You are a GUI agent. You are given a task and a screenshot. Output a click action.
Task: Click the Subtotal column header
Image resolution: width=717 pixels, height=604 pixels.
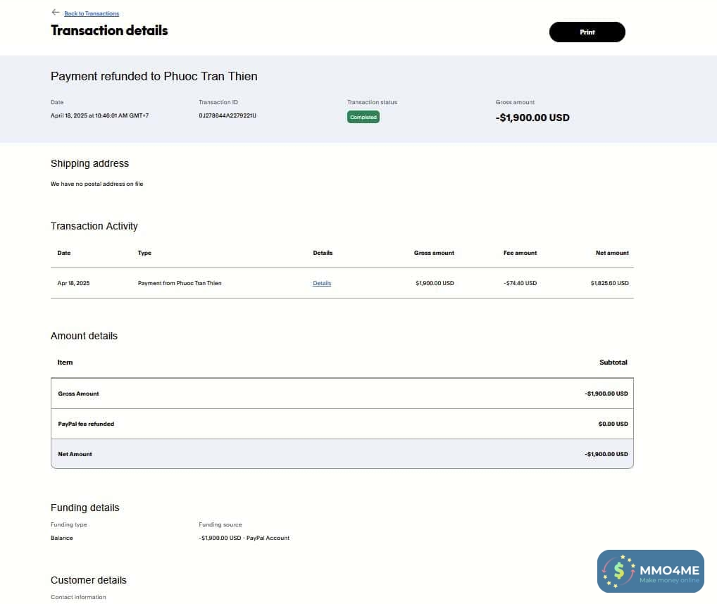613,363
